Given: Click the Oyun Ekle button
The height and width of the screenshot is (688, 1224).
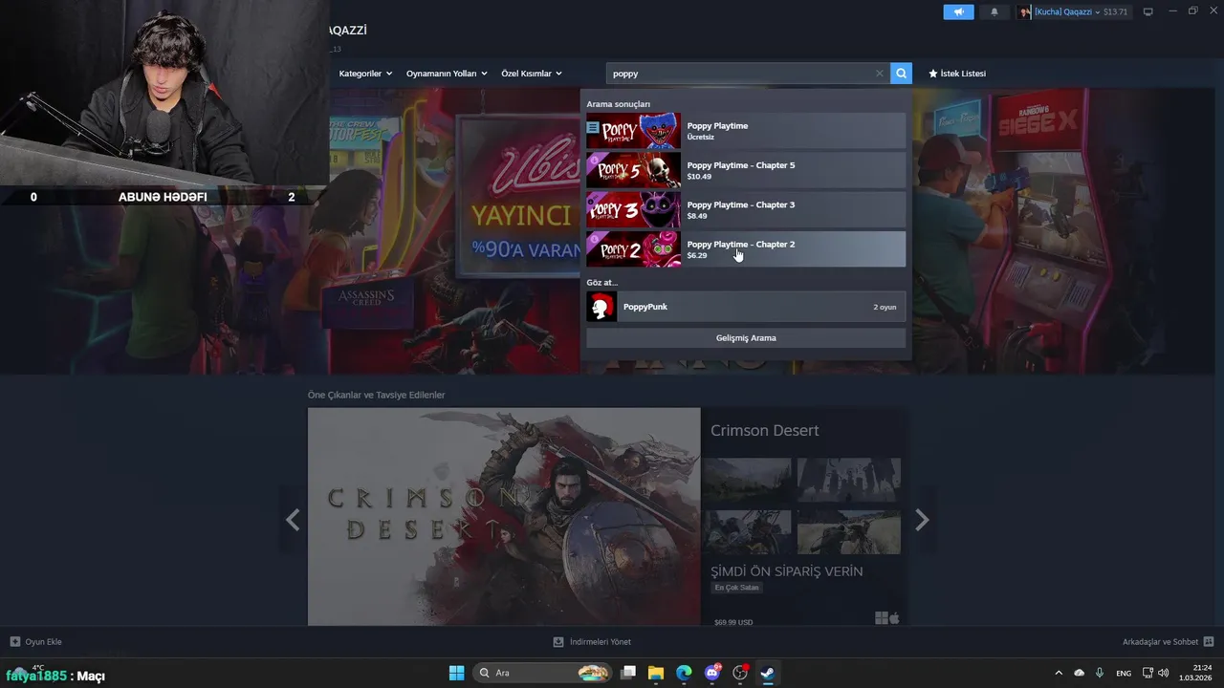Looking at the screenshot, I should (x=36, y=642).
